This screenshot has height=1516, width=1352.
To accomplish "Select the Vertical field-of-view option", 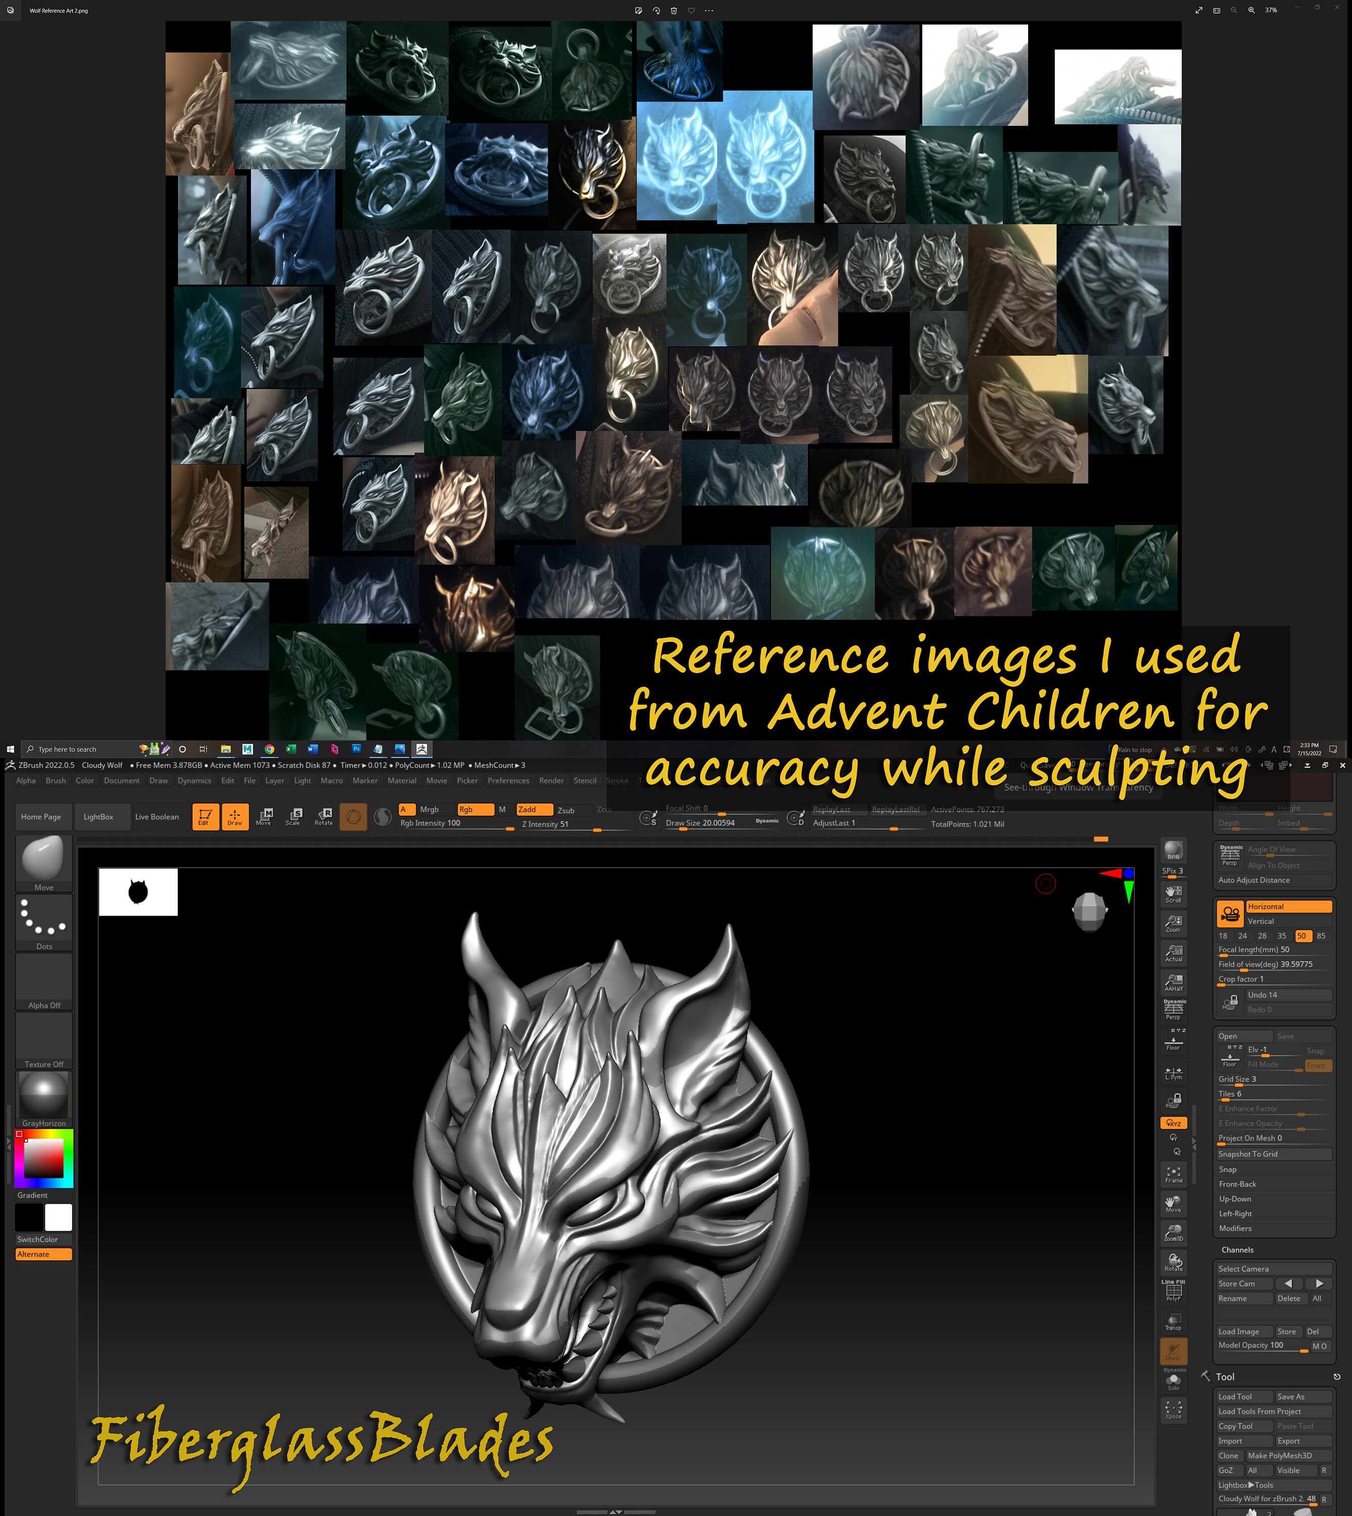I will 1289,922.
